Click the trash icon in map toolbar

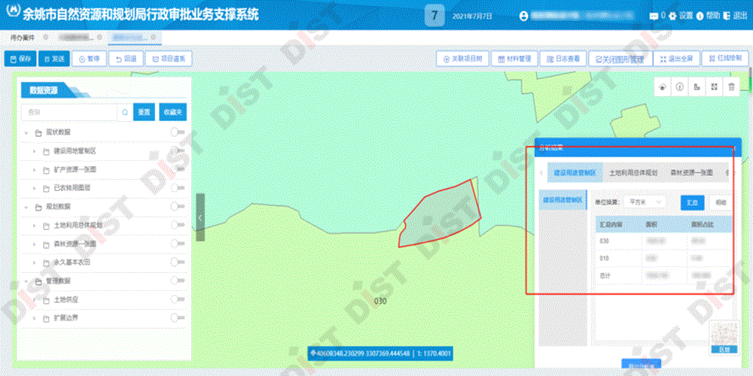coord(731,87)
